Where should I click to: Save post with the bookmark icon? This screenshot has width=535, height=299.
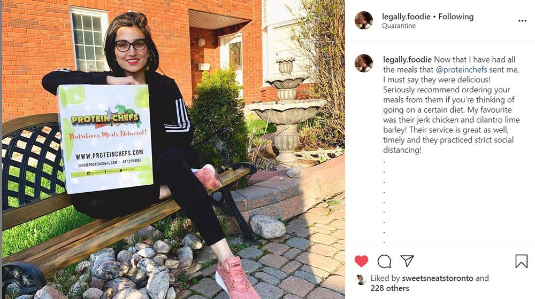tap(521, 261)
